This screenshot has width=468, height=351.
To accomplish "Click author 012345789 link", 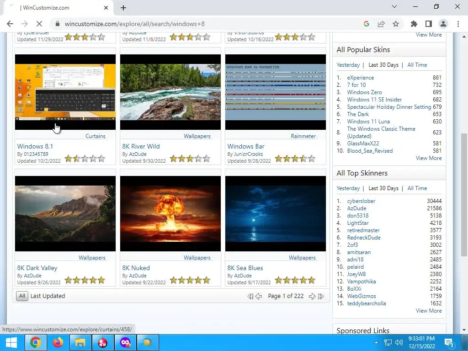I will click(36, 154).
